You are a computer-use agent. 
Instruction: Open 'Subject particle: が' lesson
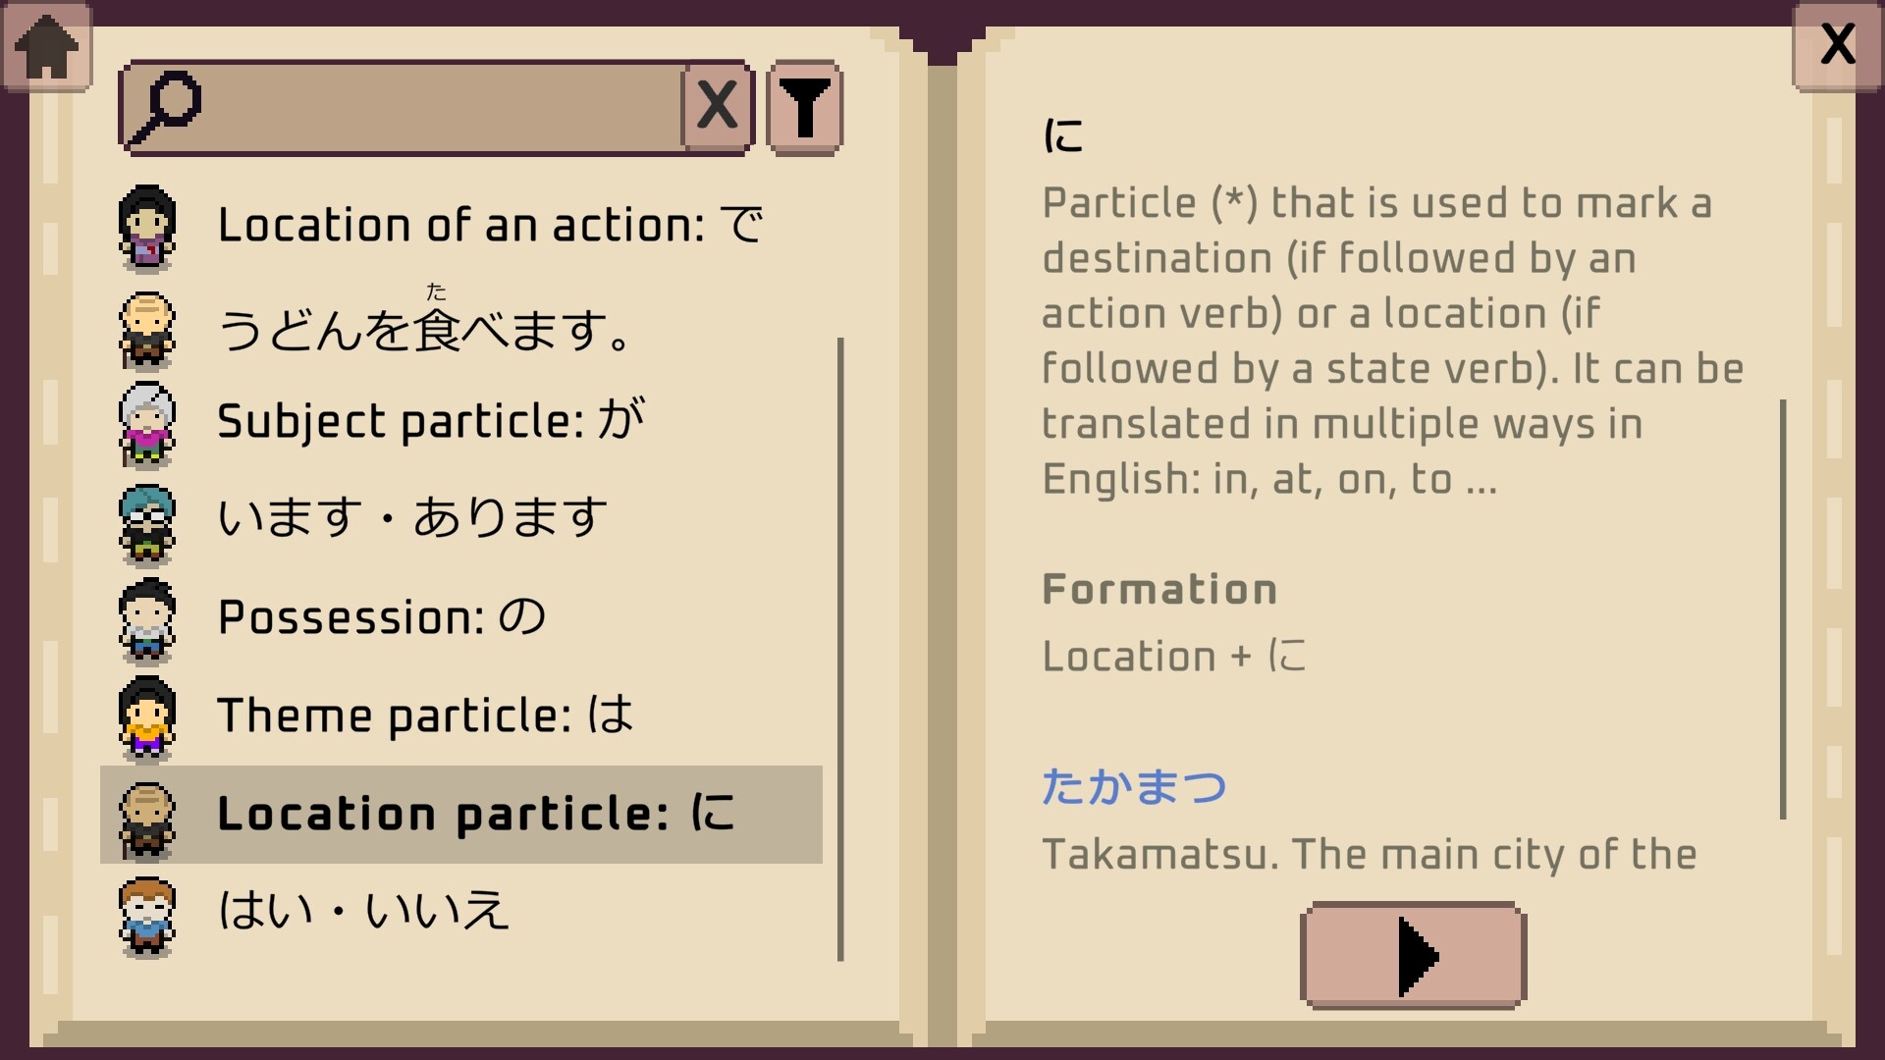[430, 422]
